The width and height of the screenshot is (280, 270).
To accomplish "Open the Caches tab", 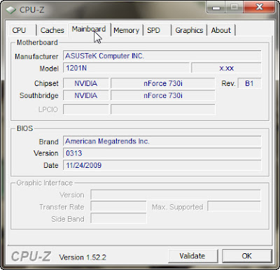I will pyautogui.click(x=52, y=30).
